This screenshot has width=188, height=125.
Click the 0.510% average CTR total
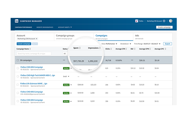pos(119,60)
